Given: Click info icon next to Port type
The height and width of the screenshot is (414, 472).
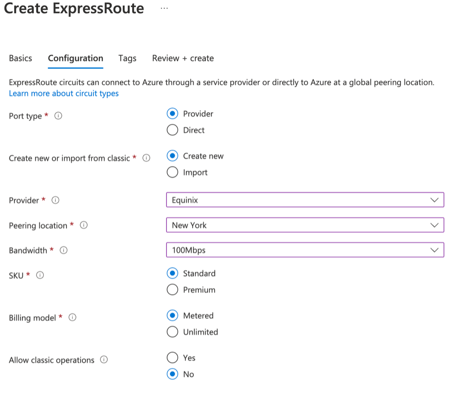Looking at the screenshot, I should [58, 116].
